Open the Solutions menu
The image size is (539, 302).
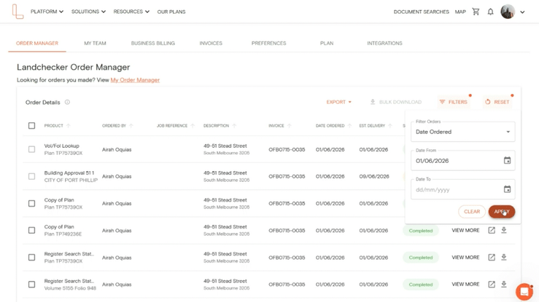coord(88,12)
